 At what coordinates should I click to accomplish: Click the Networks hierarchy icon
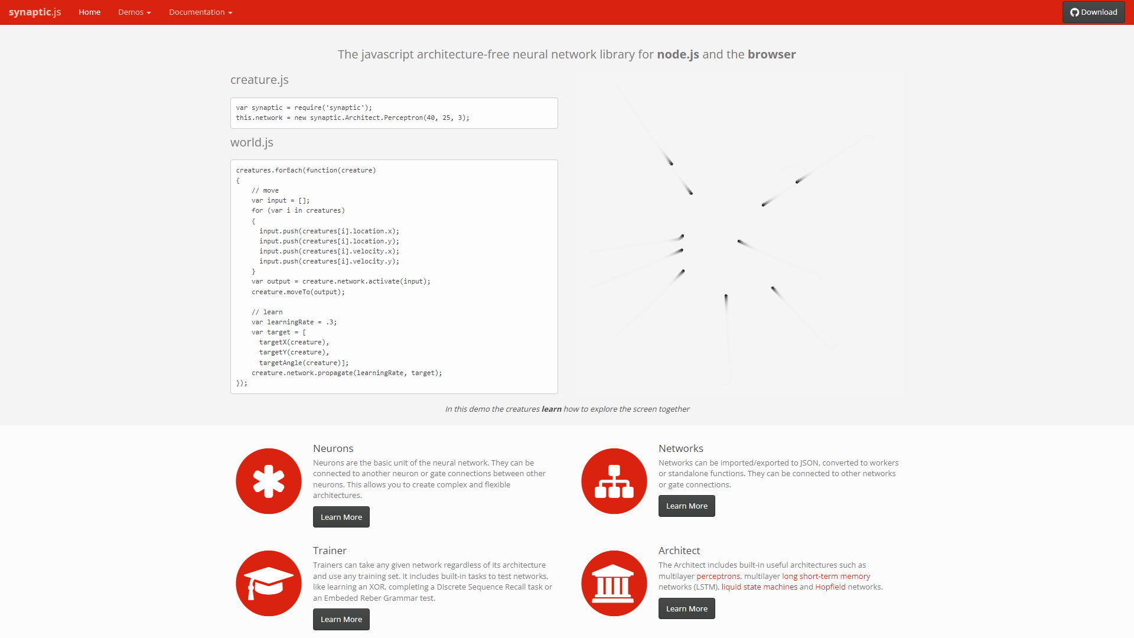pos(613,481)
